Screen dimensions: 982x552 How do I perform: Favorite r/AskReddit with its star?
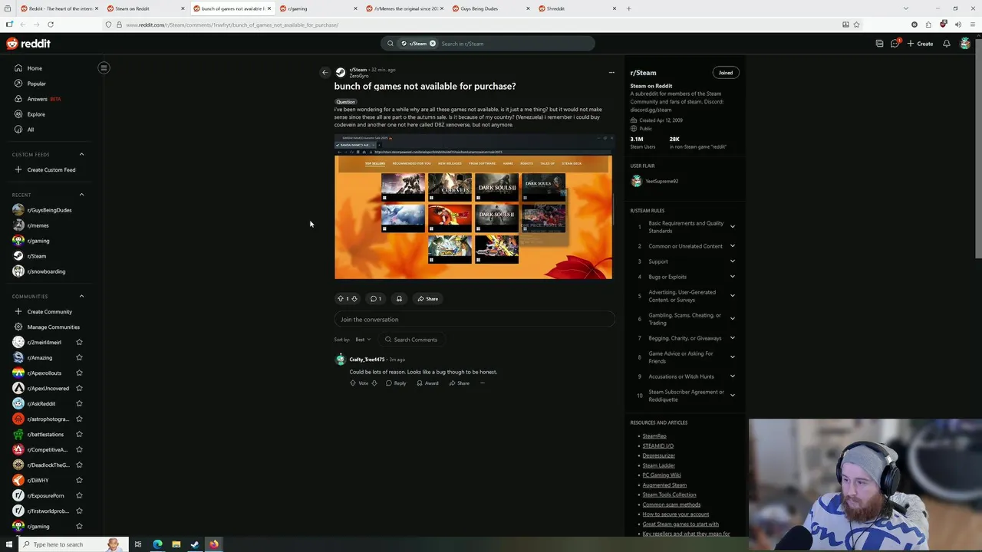[x=79, y=403]
